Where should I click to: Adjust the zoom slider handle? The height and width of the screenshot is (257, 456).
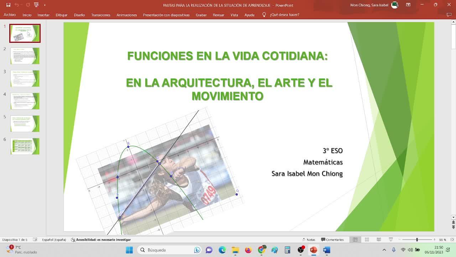point(417,240)
